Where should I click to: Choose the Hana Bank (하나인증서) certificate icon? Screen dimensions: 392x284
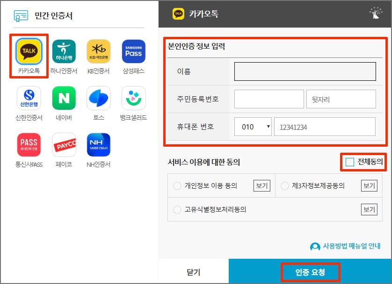64,51
